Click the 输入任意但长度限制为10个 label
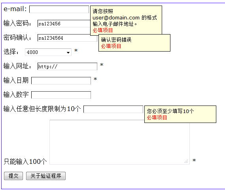This screenshot has height=190, width=225. point(42,109)
